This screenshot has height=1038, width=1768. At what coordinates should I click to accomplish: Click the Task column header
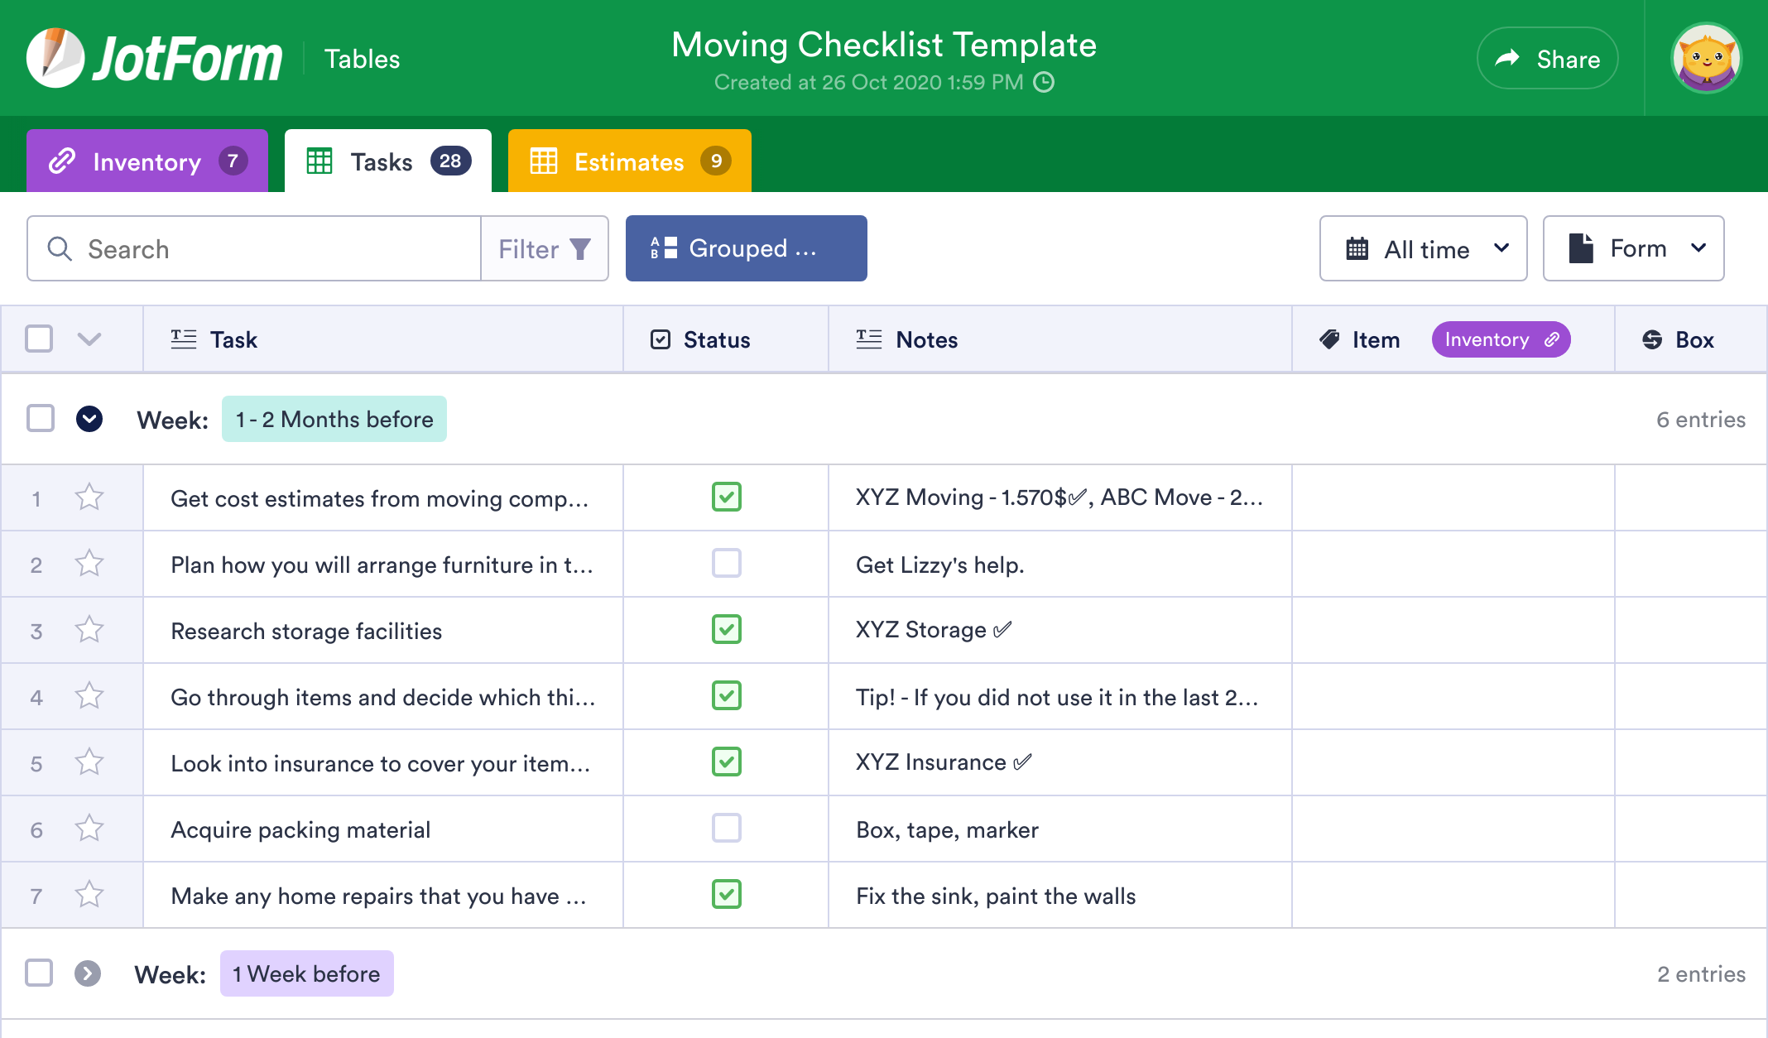(383, 339)
